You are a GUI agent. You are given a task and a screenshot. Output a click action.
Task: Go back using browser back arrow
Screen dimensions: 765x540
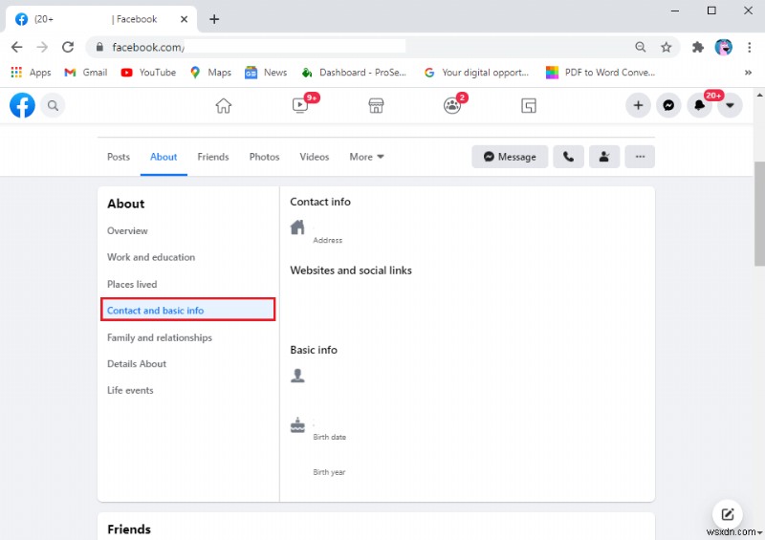tap(16, 47)
